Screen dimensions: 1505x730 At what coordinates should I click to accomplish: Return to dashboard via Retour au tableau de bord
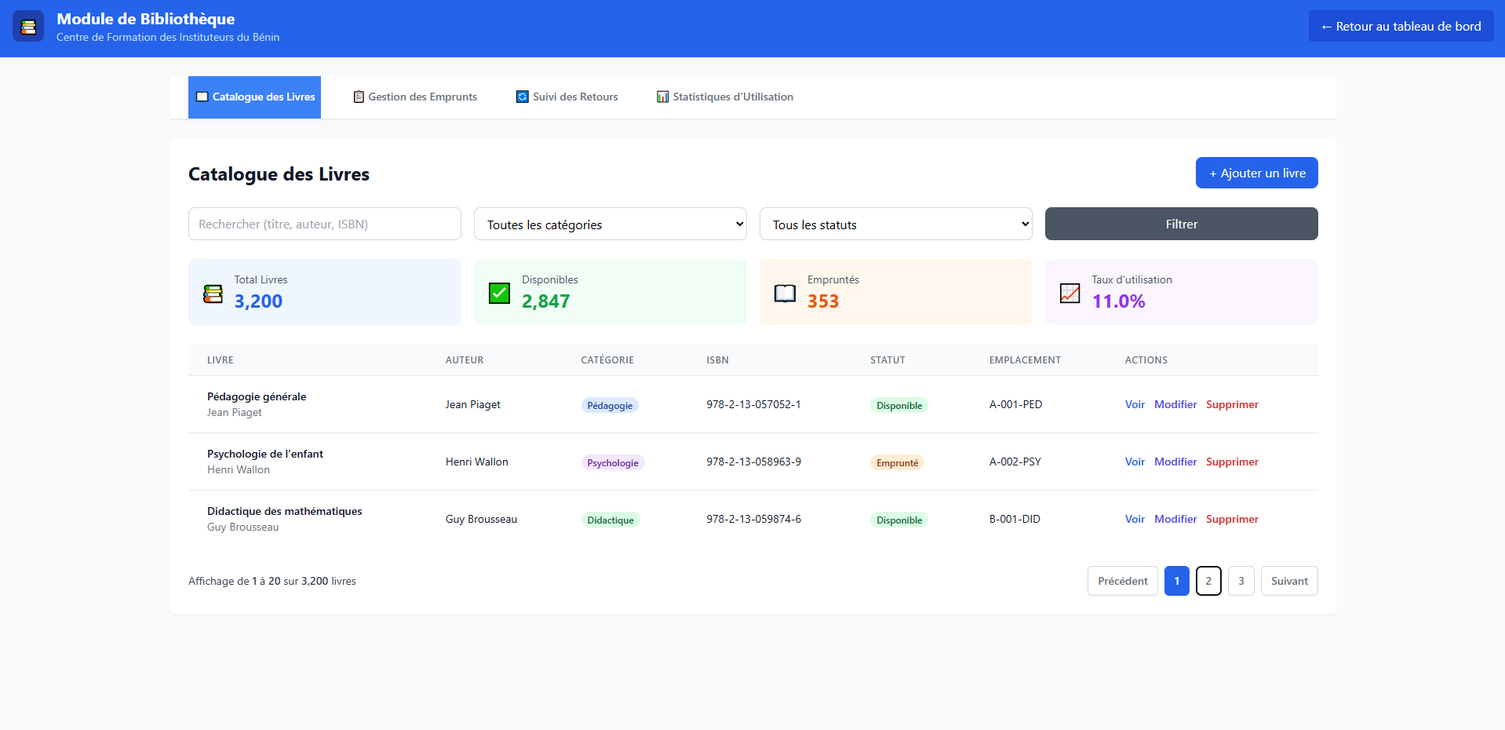point(1401,27)
